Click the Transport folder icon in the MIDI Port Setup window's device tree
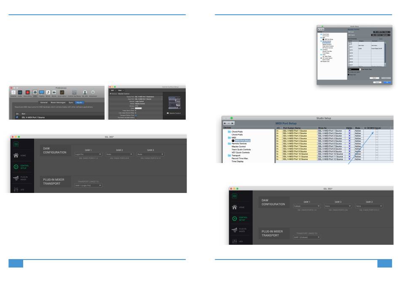Image resolution: width=400 pixels, height=281 pixels. (x=229, y=155)
